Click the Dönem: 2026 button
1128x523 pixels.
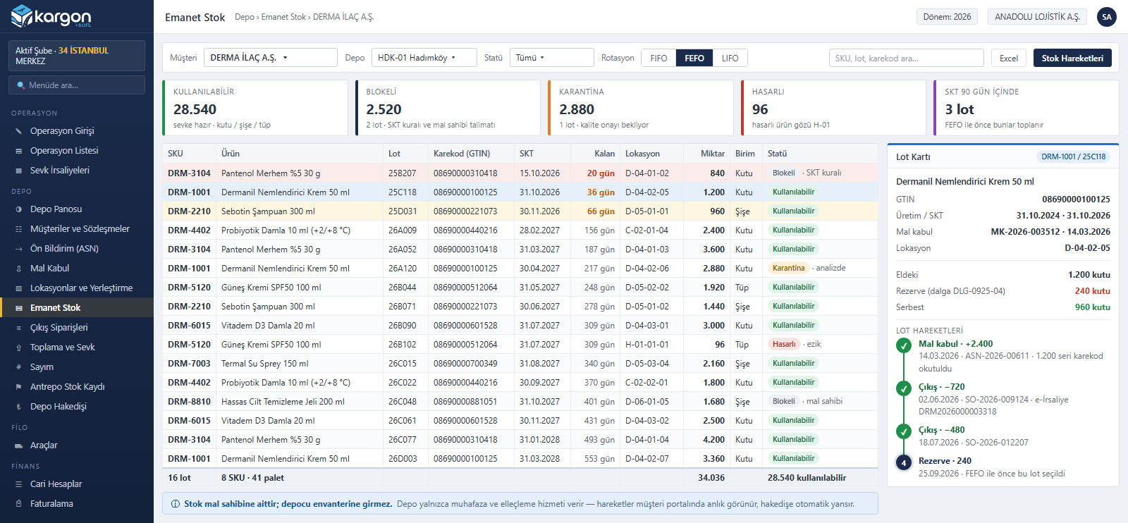coord(947,17)
